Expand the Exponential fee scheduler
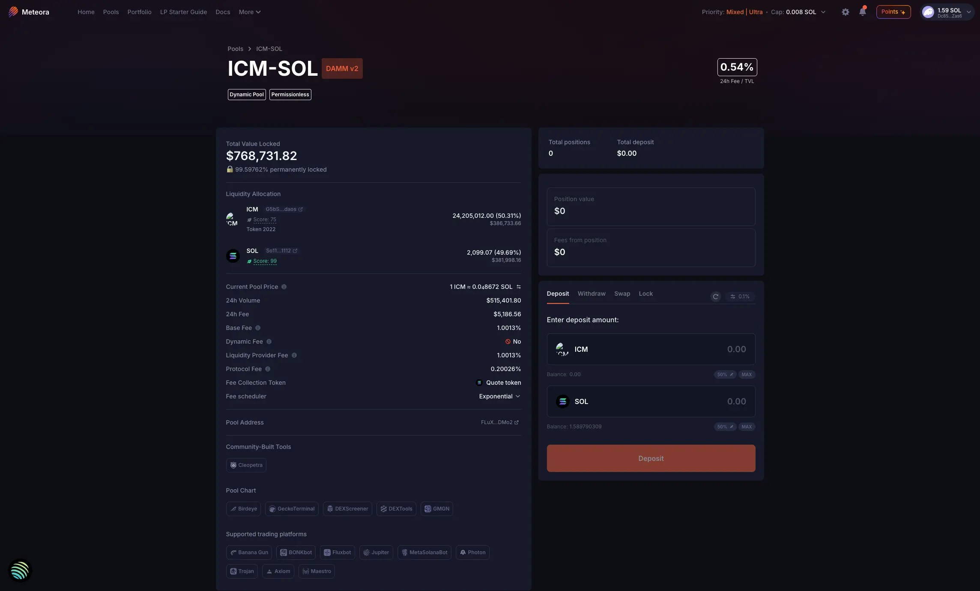This screenshot has width=980, height=591. [499, 396]
